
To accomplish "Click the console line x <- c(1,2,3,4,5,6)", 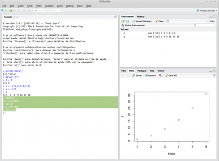I will pos(17,86).
